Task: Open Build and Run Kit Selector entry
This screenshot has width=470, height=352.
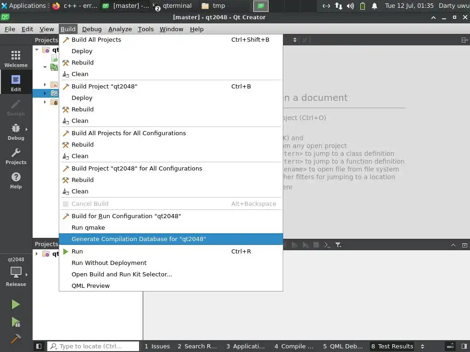Action: coord(171,274)
